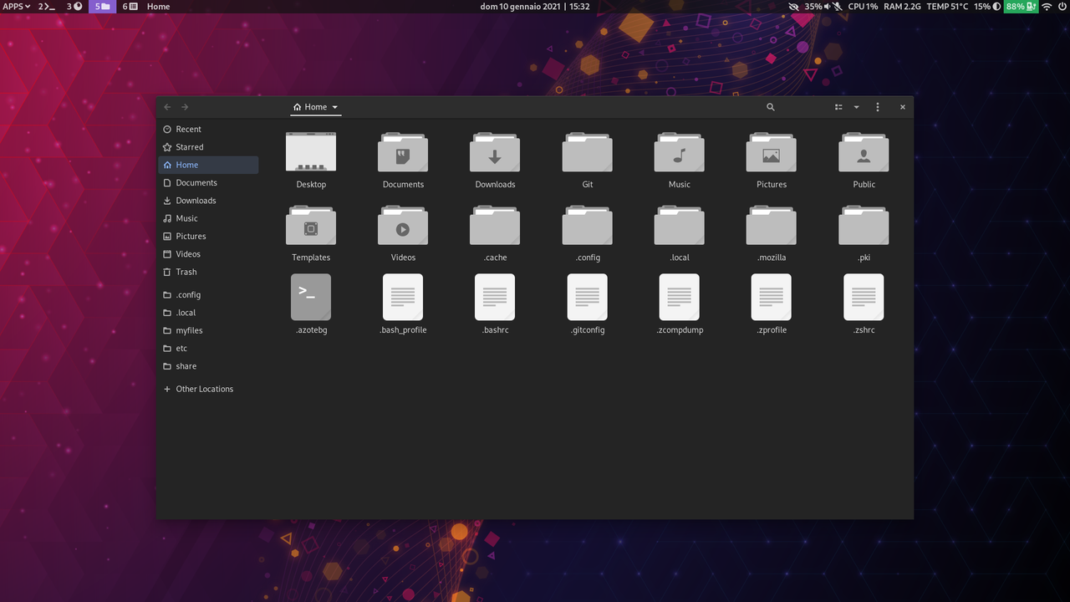Click the 88% battery indicator
This screenshot has height=602, width=1070.
pyautogui.click(x=1021, y=6)
